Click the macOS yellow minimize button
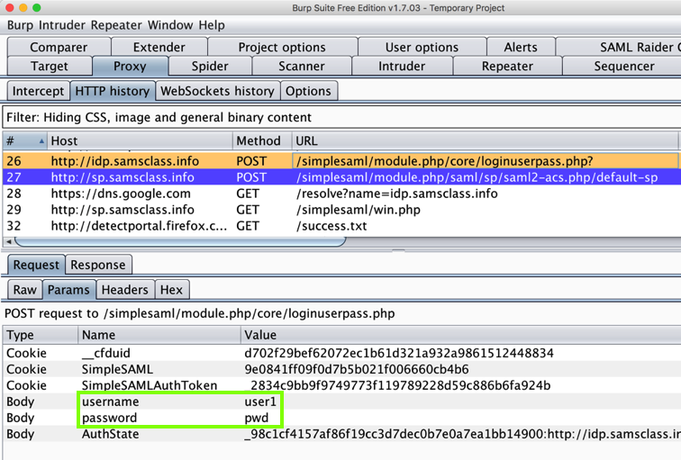 [23, 7]
